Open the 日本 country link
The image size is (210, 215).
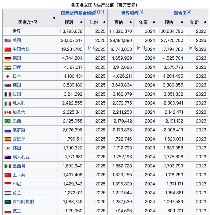(17, 76)
